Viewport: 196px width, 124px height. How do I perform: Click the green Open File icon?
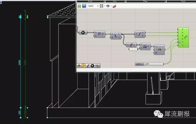(79, 6)
